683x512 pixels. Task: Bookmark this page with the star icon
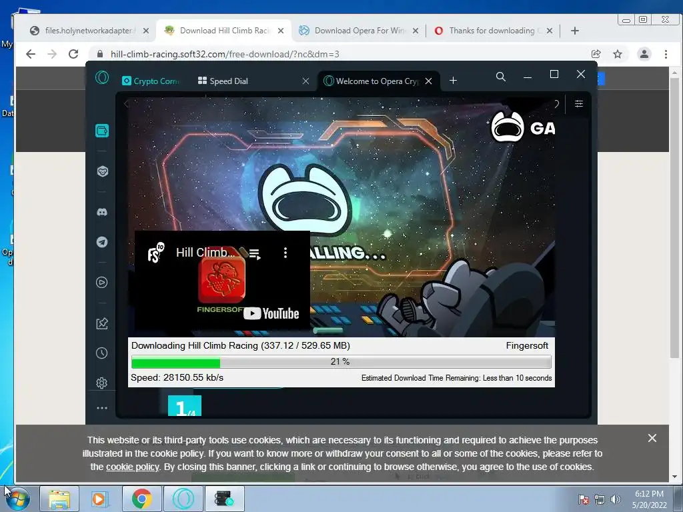618,54
